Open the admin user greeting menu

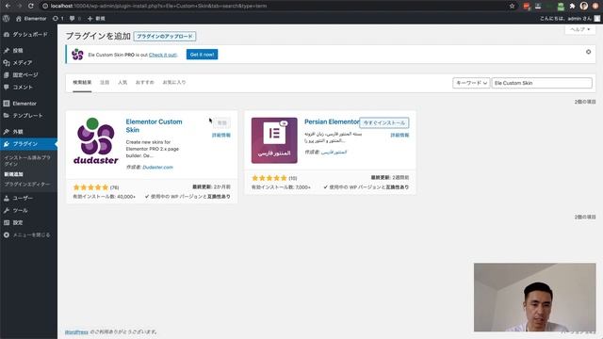click(569, 19)
